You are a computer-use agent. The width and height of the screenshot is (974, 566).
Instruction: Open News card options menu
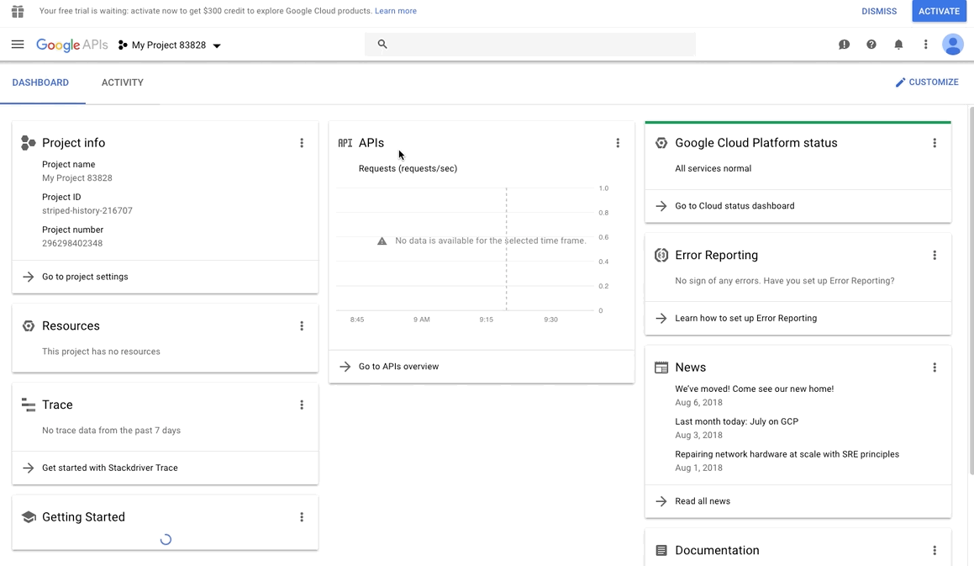point(935,368)
